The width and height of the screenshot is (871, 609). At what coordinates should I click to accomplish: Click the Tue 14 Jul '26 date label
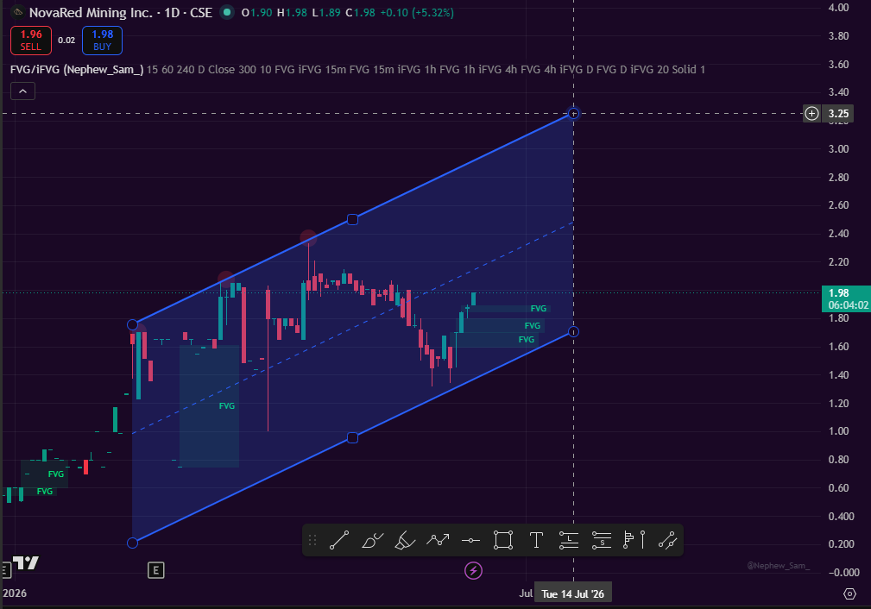tap(572, 594)
